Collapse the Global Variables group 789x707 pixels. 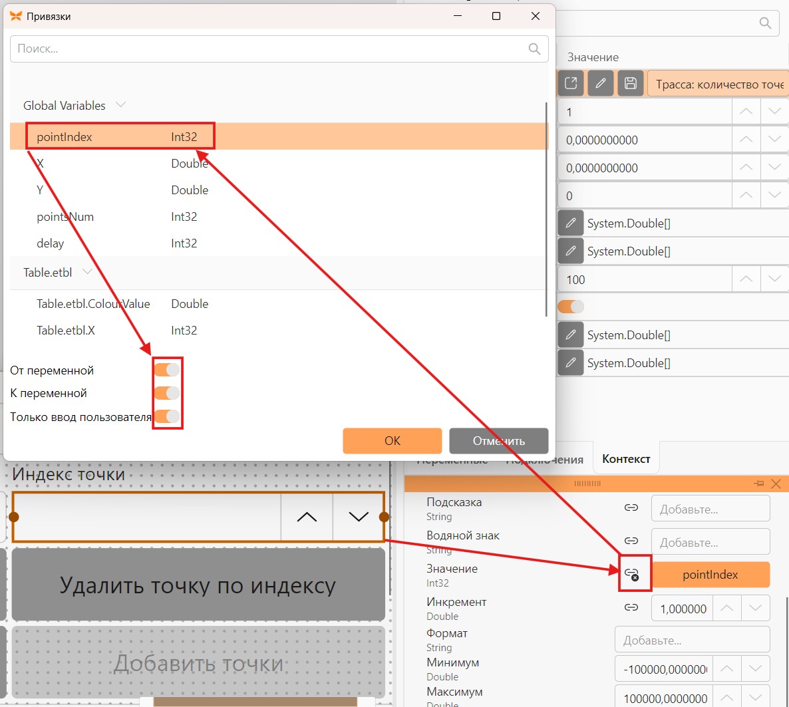point(120,104)
